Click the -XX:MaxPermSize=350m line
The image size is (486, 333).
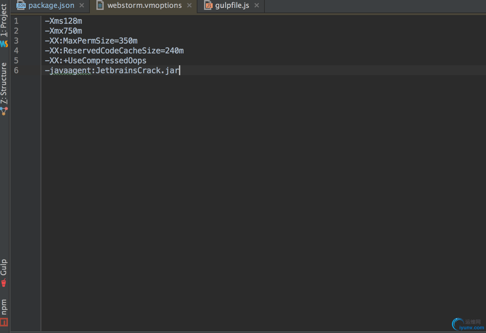coord(91,41)
